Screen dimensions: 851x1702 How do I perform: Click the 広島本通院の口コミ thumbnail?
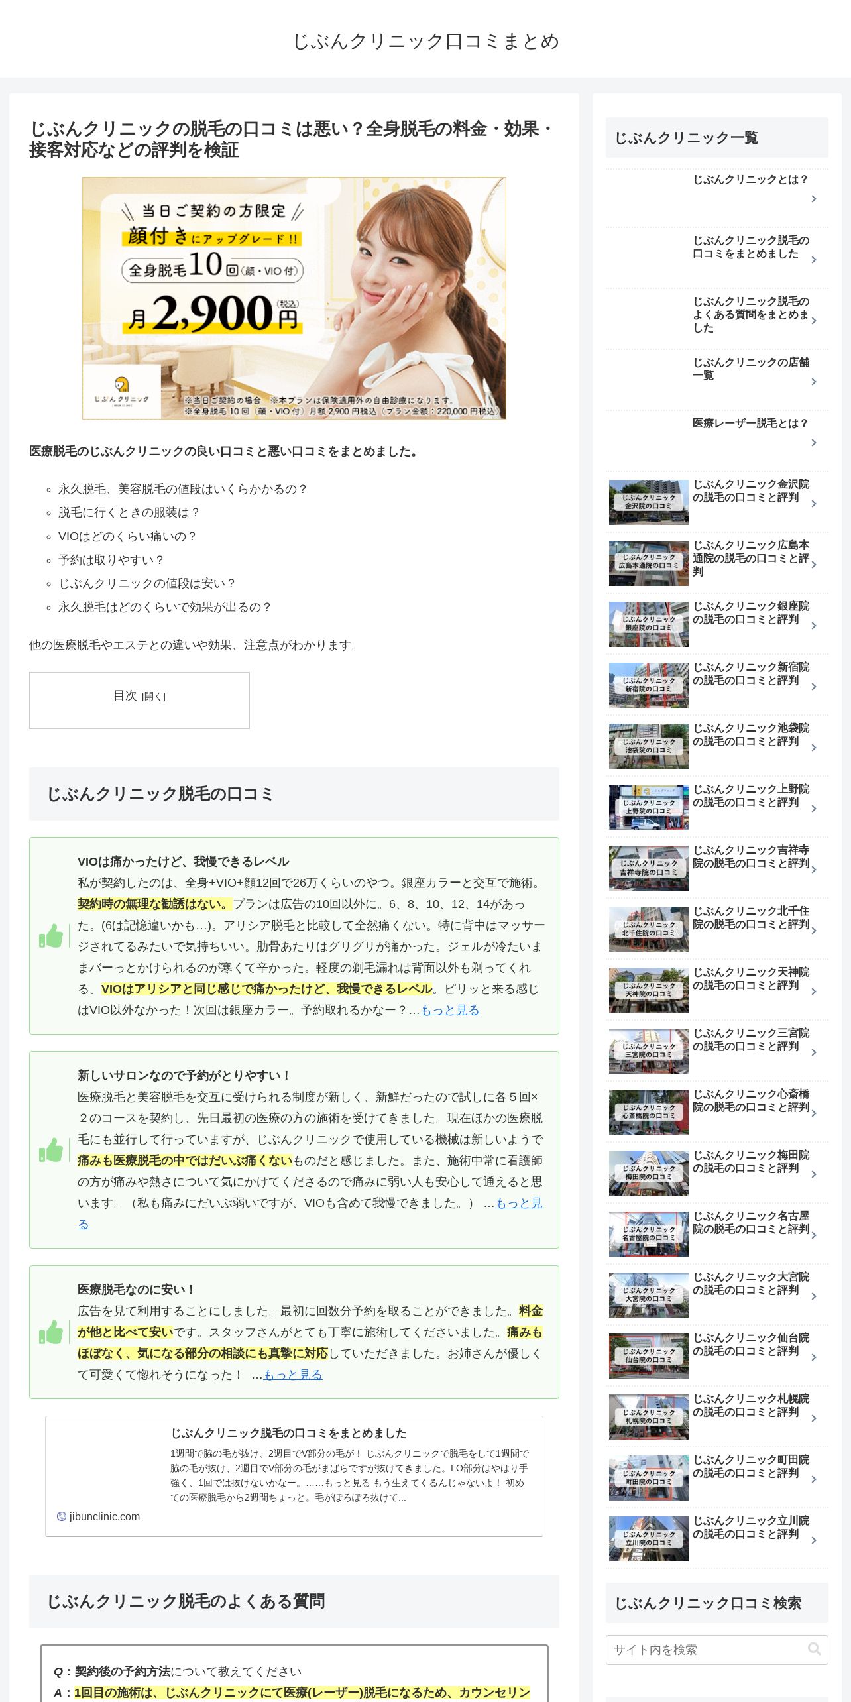648,563
